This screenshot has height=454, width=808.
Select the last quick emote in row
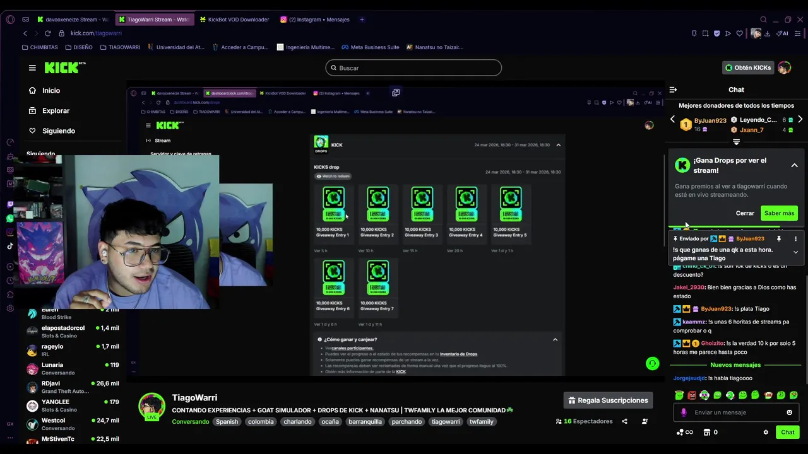[x=793, y=395]
